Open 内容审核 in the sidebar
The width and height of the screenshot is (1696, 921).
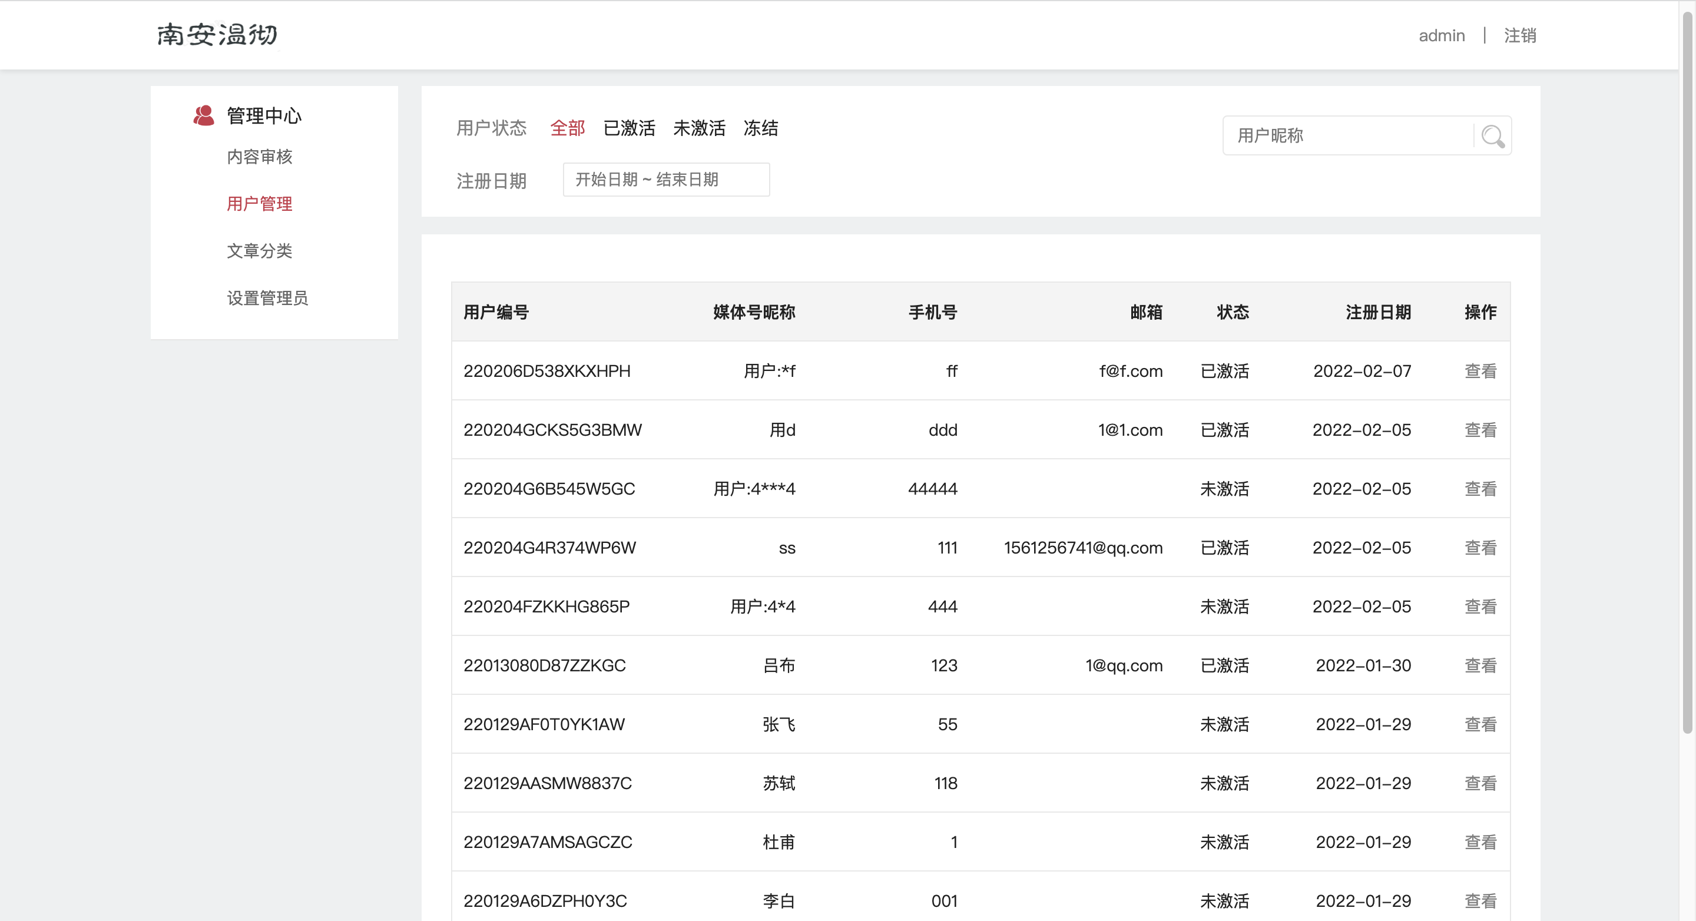[259, 157]
